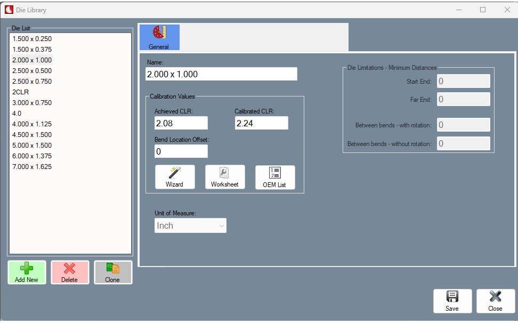
Task: Select die 4.000 x 1.125
Action: (x=32, y=124)
